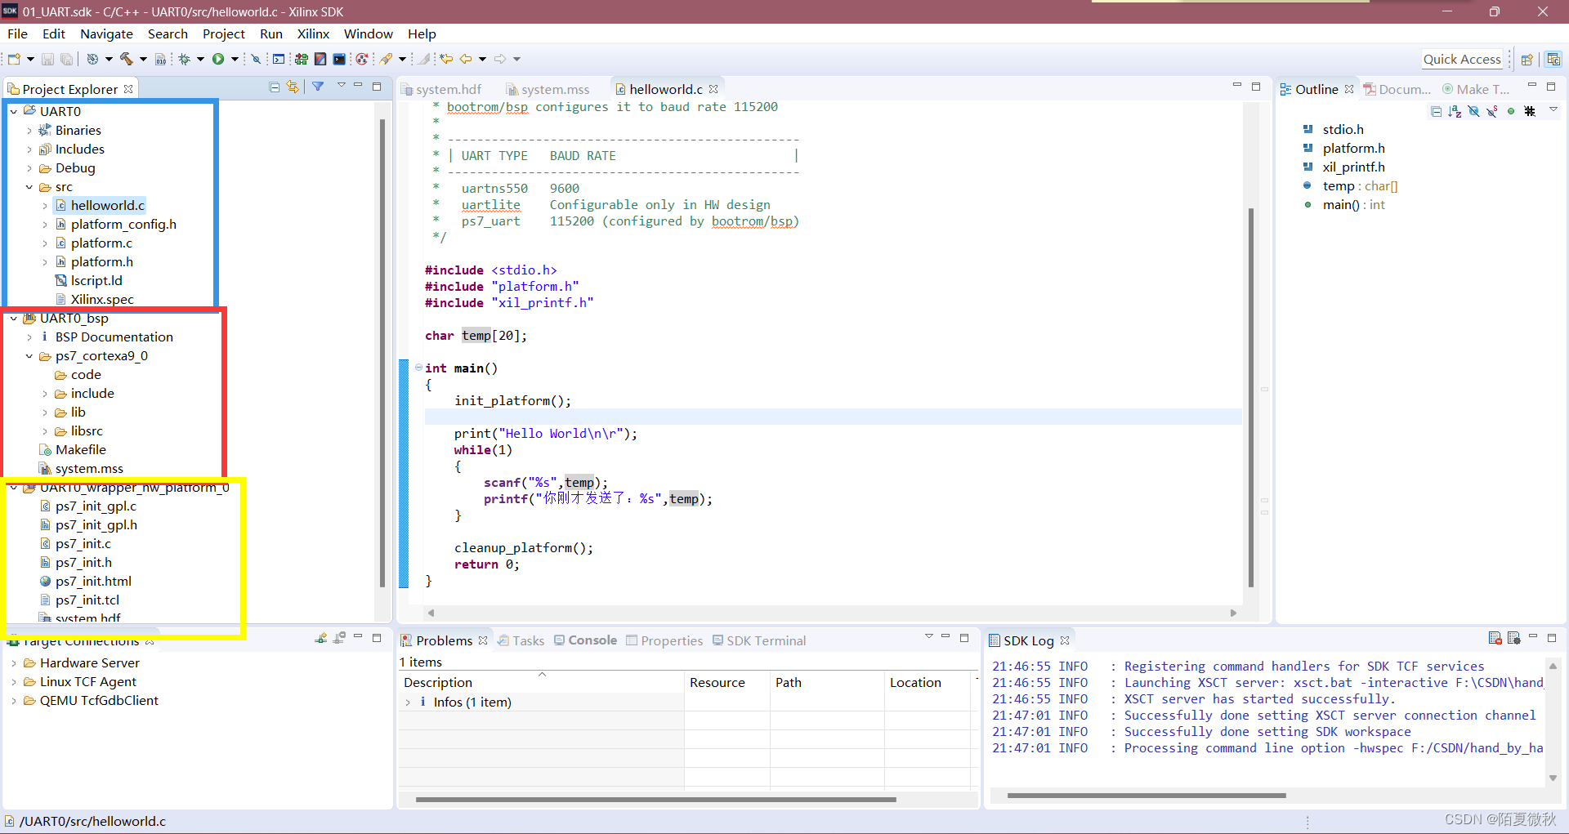Screen dimensions: 1569x834
Task: Click the Infos (1 item) entry in Problems
Action: point(472,702)
